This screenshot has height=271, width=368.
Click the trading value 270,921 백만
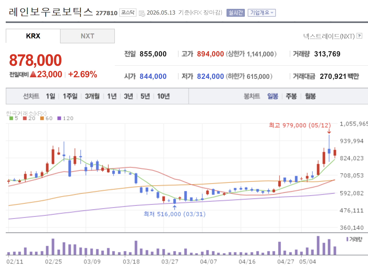click(x=339, y=76)
